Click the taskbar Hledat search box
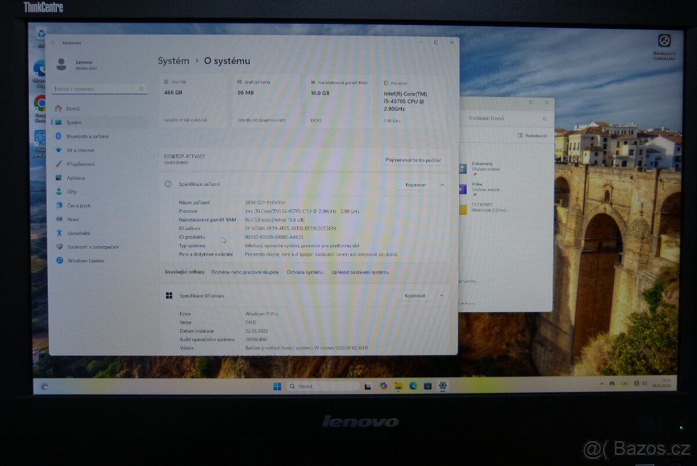The image size is (697, 466). [x=322, y=386]
